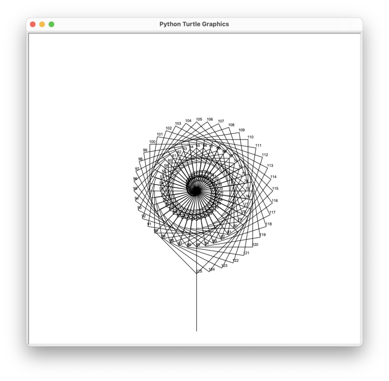
Task: Select the inner 60 label
Action: pos(170,161)
